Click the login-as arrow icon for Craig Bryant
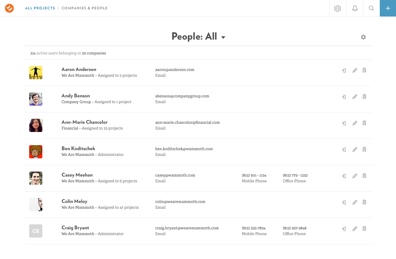This screenshot has width=396, height=259. point(344,229)
